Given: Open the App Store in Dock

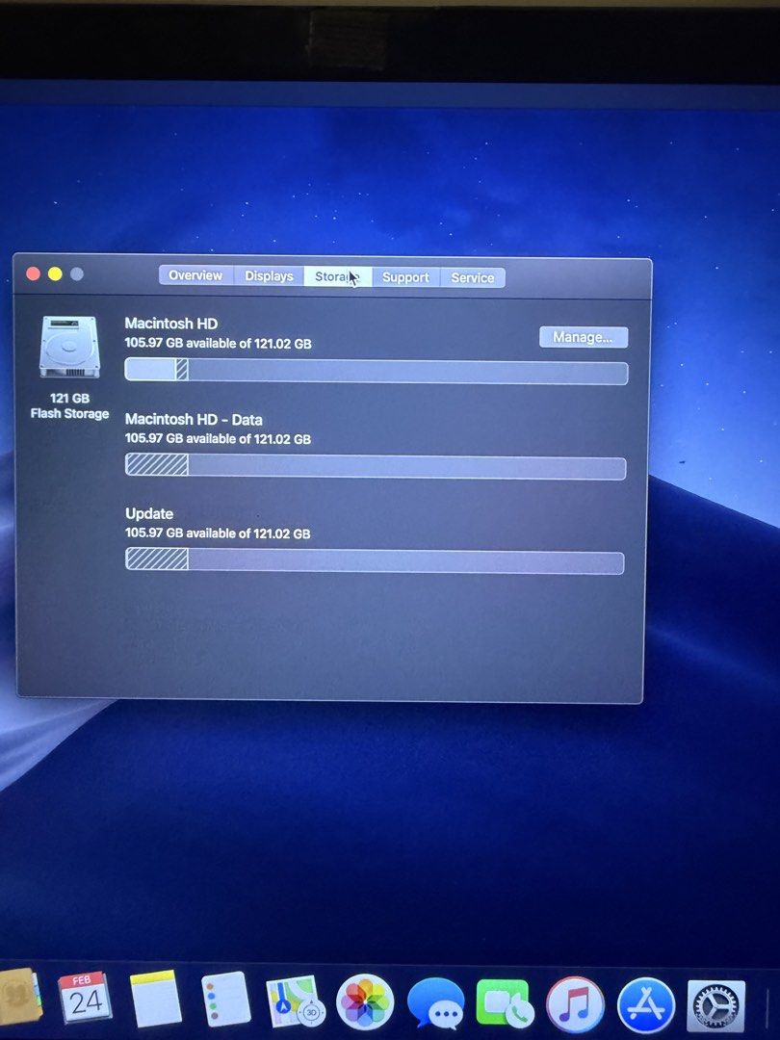Looking at the screenshot, I should click(646, 1005).
